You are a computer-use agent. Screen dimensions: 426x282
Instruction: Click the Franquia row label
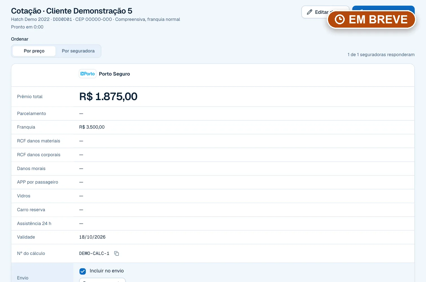[26, 127]
